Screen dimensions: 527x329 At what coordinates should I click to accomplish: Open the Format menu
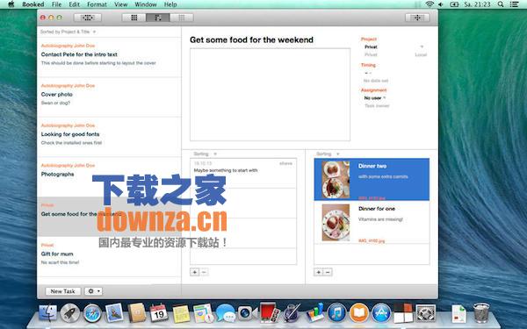pos(97,4)
